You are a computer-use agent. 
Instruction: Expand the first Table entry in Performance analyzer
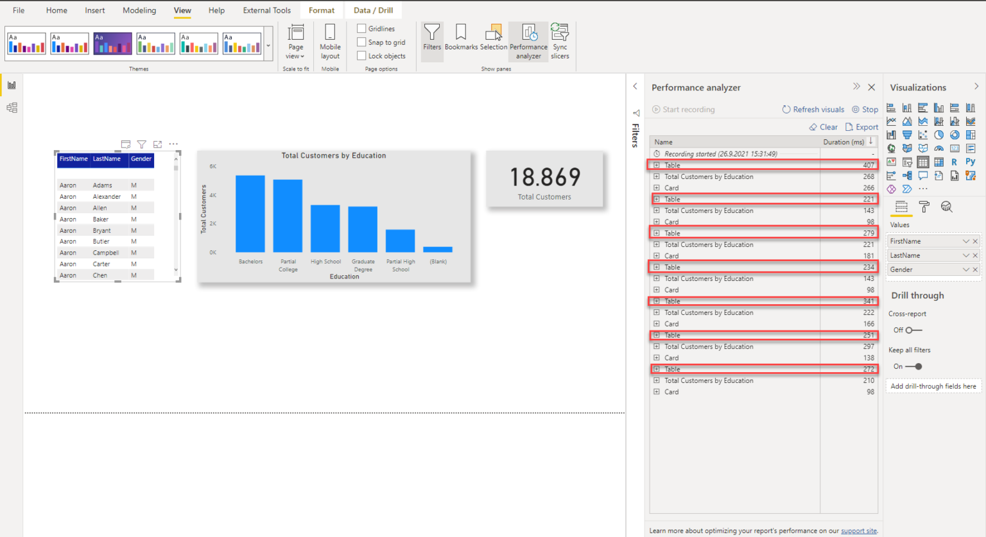tap(657, 165)
